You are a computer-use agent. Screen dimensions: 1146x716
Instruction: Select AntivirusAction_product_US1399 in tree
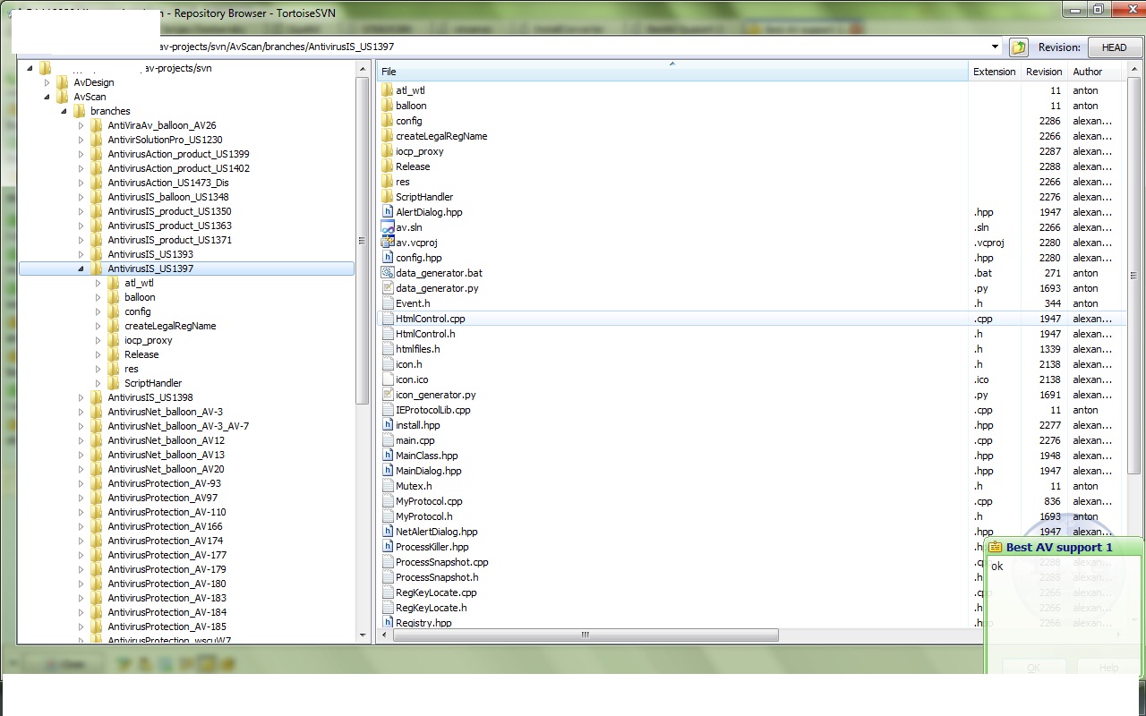178,154
